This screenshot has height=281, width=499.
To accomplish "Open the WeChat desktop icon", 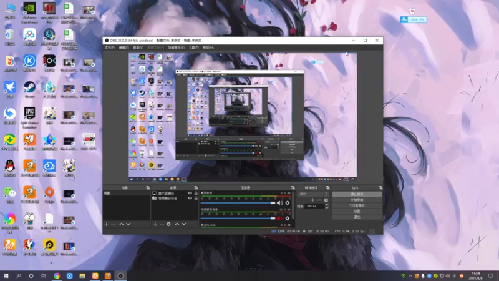I will pos(10,194).
